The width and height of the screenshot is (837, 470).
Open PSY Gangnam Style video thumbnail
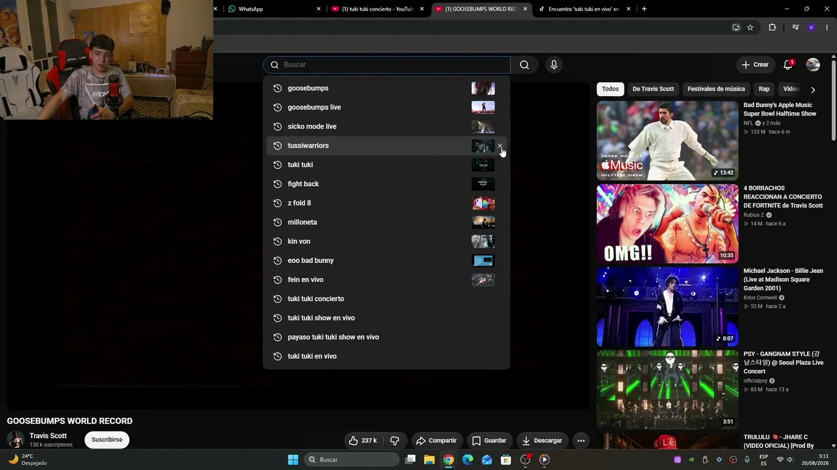[x=668, y=390]
